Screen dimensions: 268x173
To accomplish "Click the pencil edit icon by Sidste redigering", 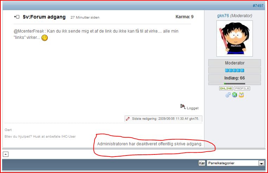I will click(x=128, y=119).
